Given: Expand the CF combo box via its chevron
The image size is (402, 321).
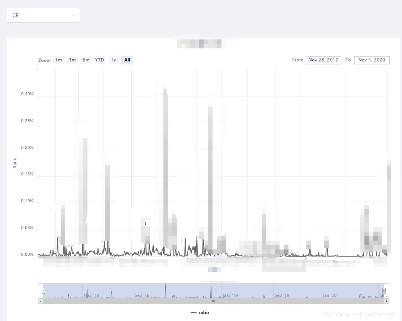Looking at the screenshot, I should [x=74, y=15].
